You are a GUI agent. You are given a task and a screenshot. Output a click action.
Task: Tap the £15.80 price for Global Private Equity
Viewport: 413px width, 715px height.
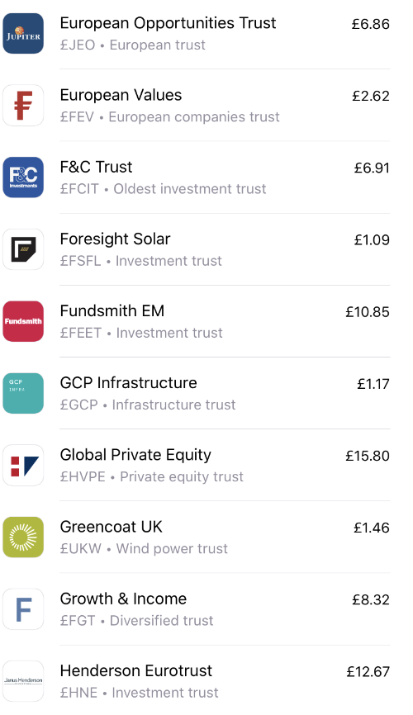[368, 456]
